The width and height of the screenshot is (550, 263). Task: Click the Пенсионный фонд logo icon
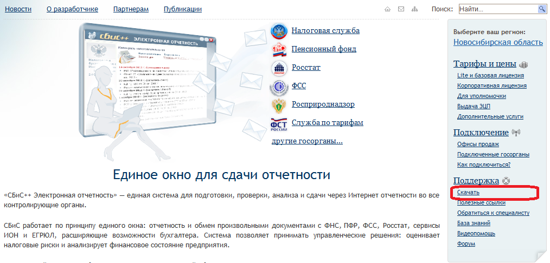[x=279, y=49]
